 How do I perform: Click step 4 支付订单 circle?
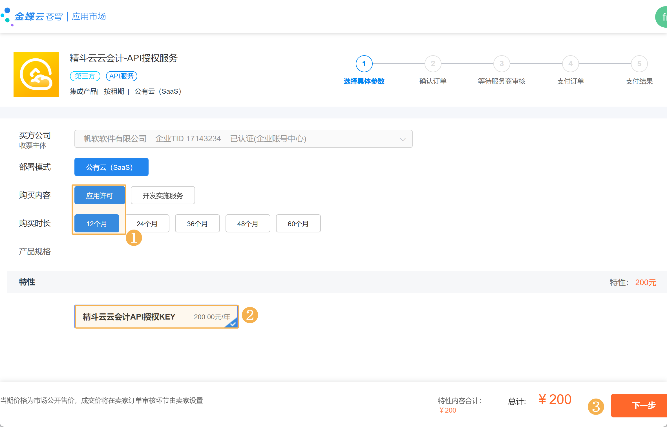[570, 64]
